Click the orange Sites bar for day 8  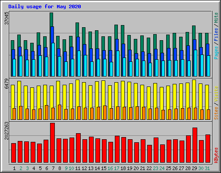pyautogui.click(x=60, y=112)
